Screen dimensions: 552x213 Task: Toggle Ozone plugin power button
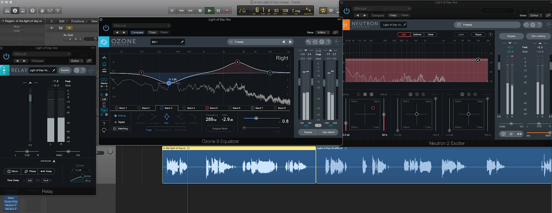click(x=106, y=28)
